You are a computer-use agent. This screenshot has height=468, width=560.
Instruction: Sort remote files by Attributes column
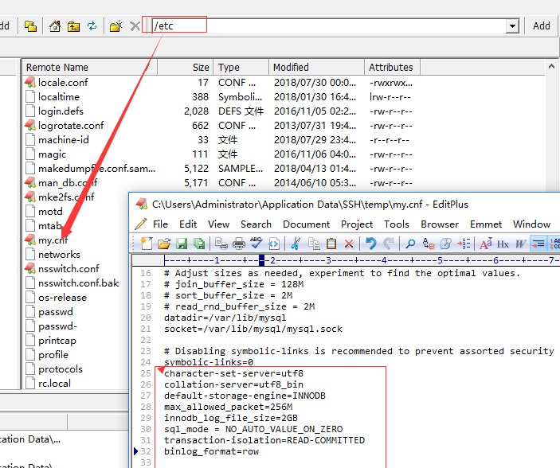392,67
